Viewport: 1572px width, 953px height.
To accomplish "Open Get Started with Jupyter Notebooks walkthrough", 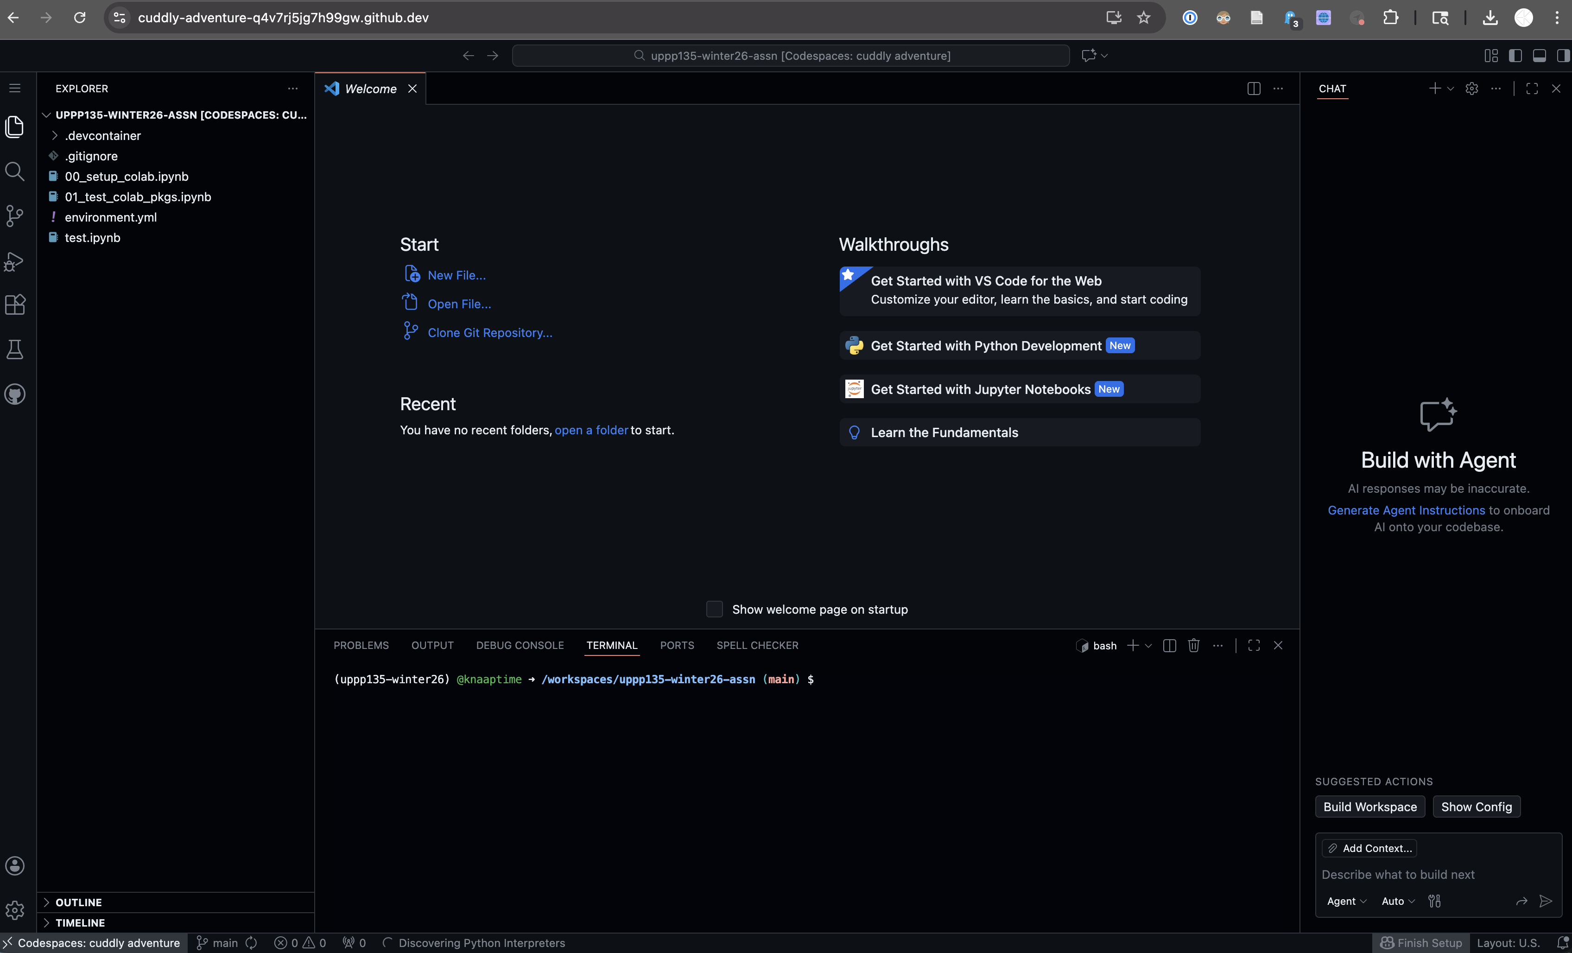I will pos(1020,389).
